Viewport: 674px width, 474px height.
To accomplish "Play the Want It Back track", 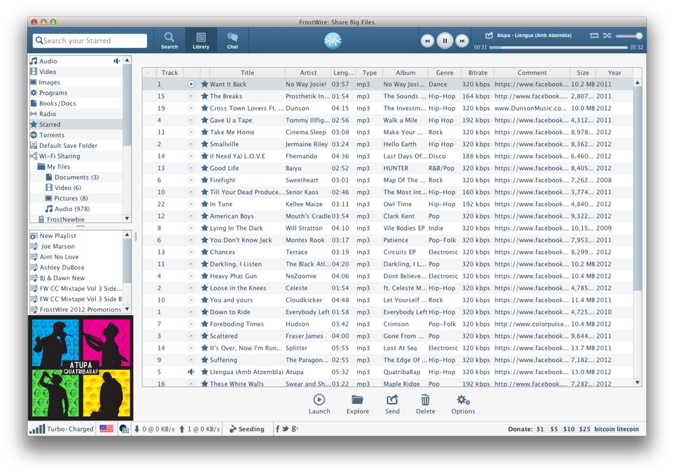I will point(191,84).
